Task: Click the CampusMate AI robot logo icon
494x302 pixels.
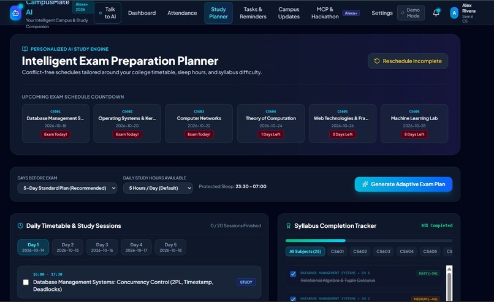Action: point(15,13)
